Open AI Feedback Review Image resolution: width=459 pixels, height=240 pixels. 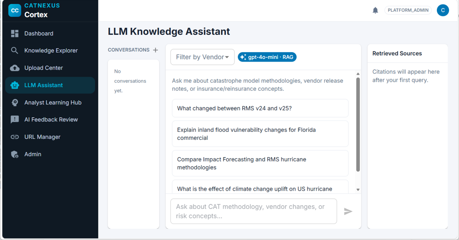pos(50,120)
